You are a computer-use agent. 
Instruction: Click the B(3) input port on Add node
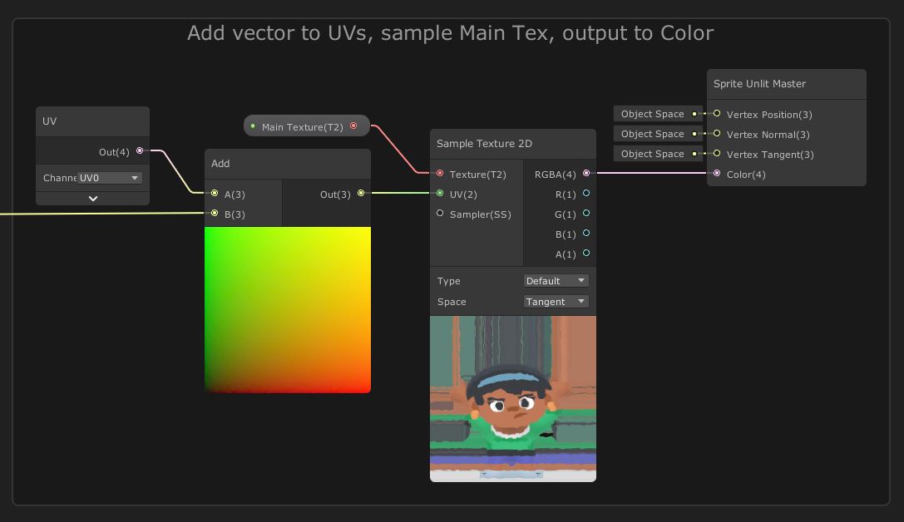[215, 214]
